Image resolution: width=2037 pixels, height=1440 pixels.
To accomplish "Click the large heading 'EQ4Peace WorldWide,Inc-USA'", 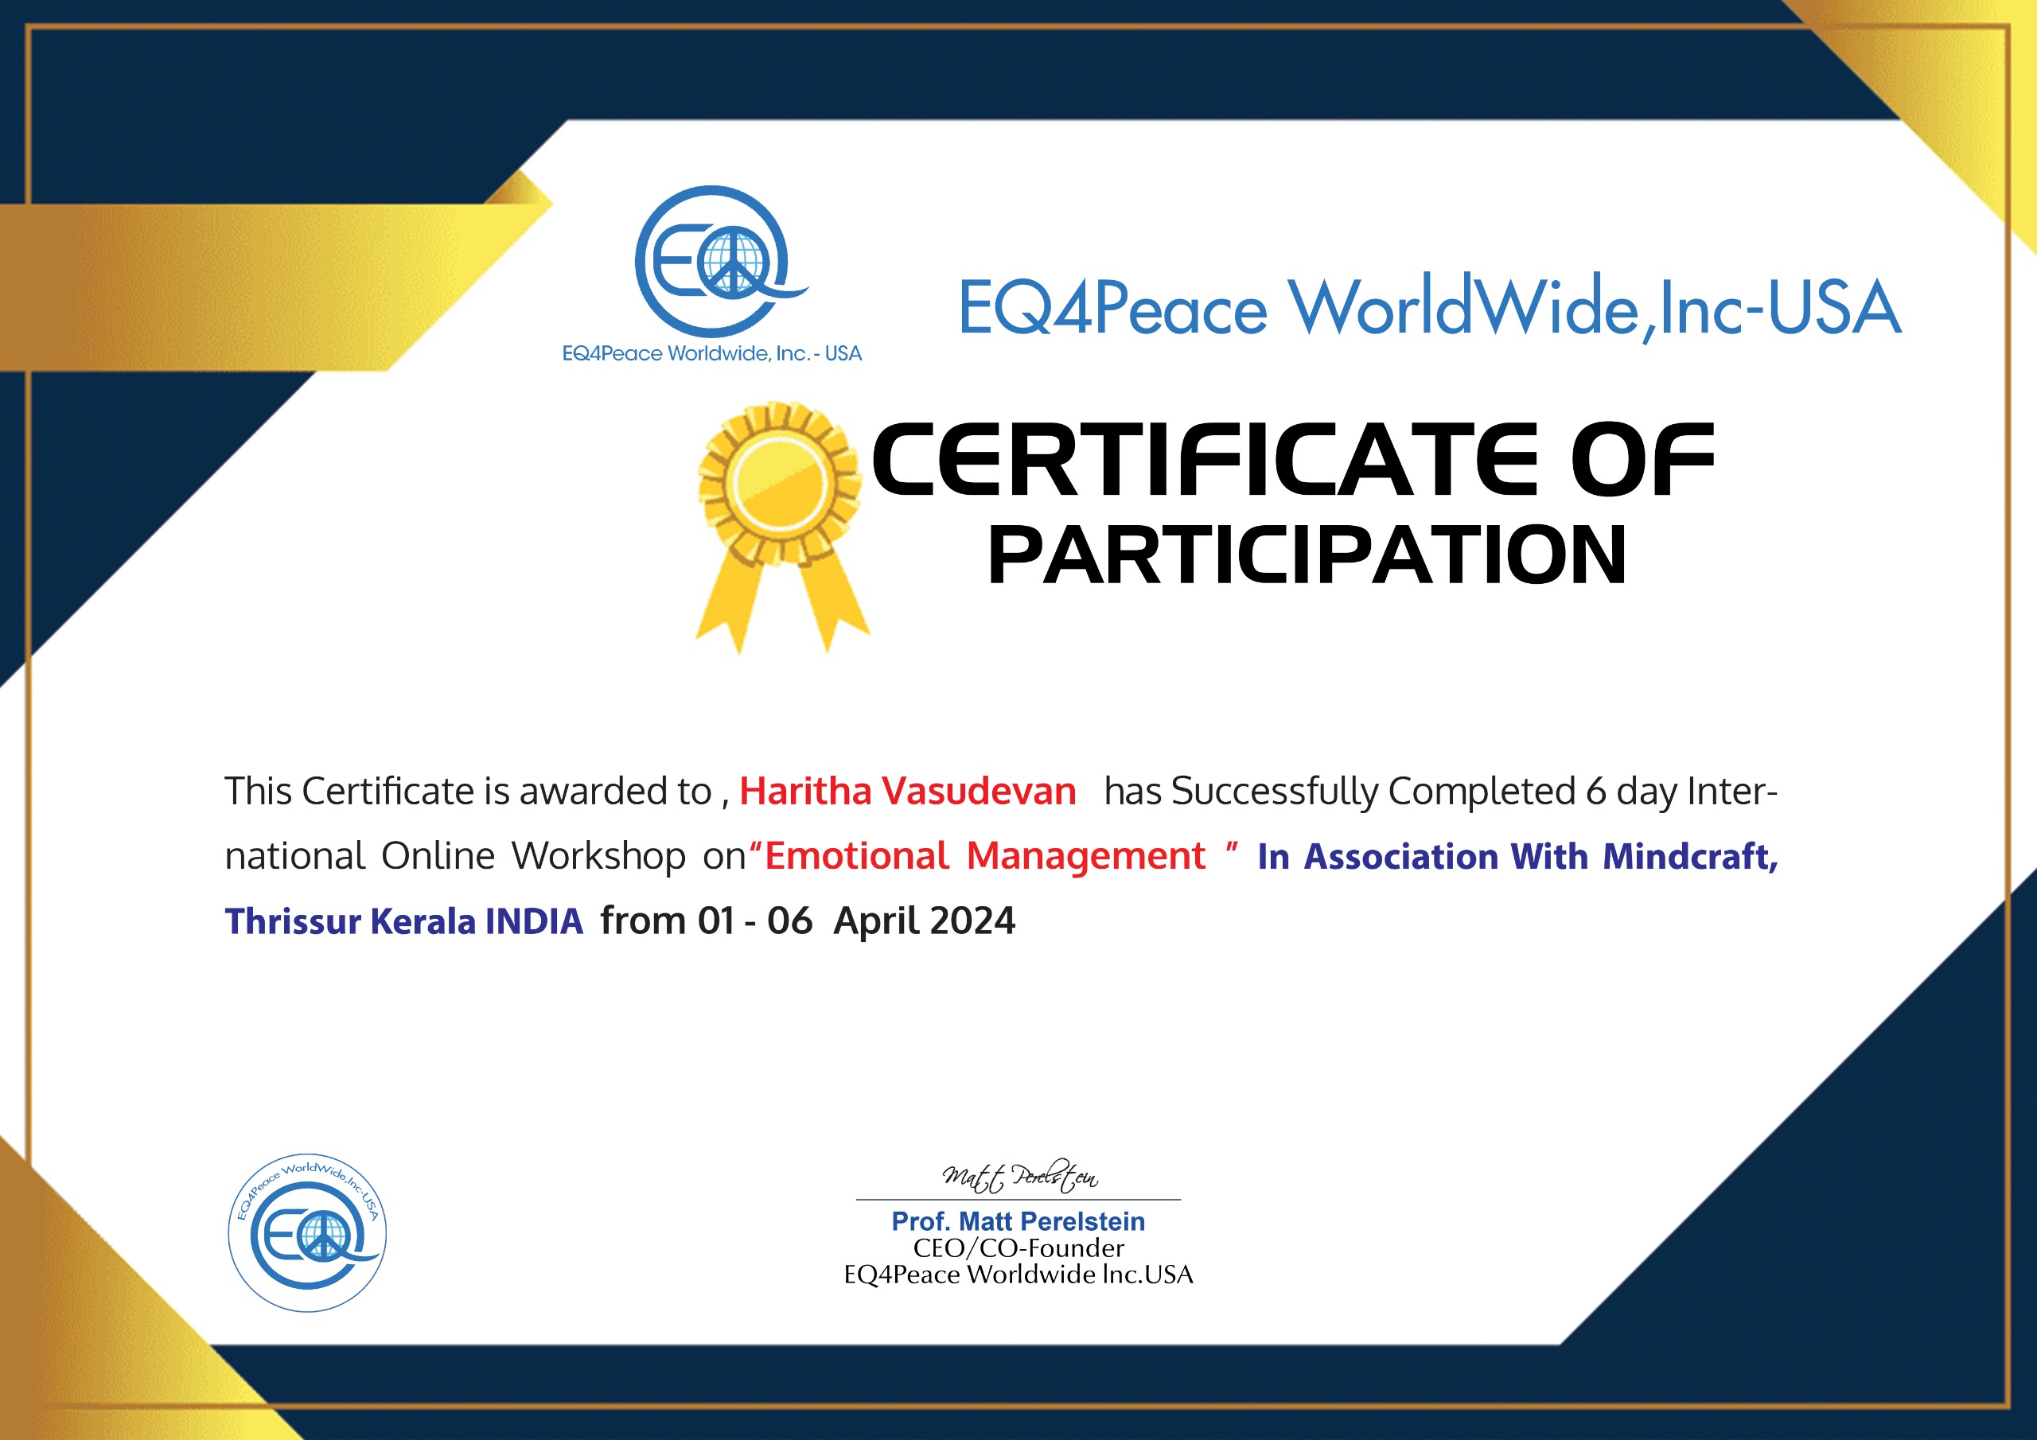I will point(1429,307).
